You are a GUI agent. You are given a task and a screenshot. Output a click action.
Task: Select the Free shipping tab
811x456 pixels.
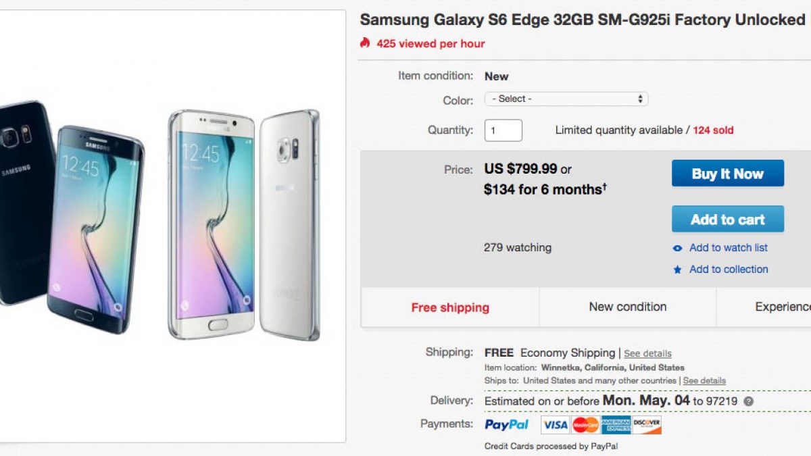point(450,307)
